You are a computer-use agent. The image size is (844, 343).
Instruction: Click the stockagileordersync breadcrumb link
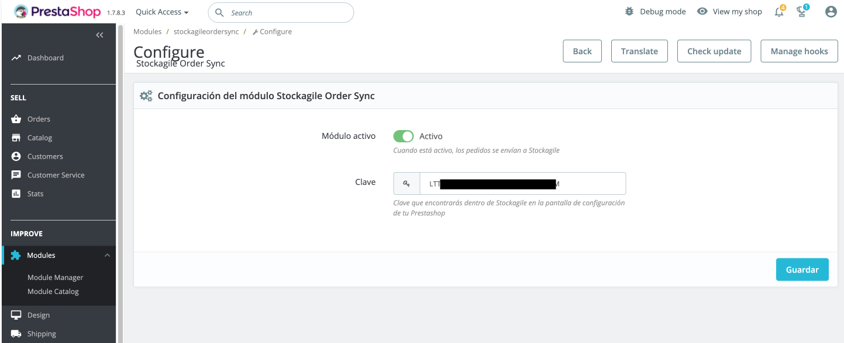click(206, 32)
